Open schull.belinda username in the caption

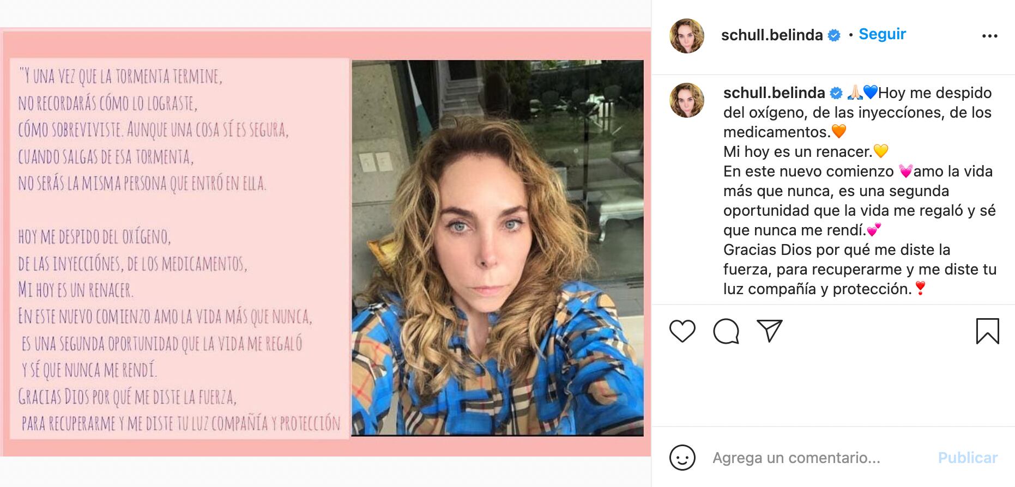click(774, 93)
